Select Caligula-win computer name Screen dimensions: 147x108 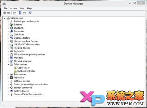click(16, 18)
